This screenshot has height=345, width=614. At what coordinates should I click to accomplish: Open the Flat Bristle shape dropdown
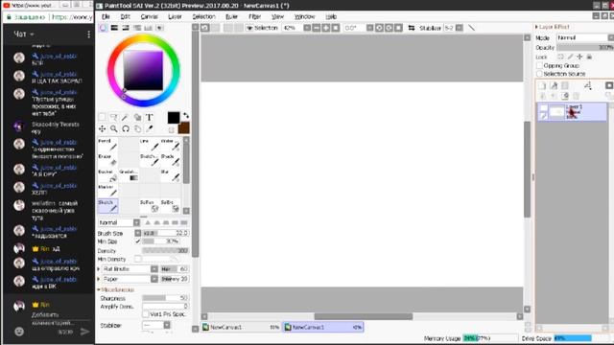[154, 269]
